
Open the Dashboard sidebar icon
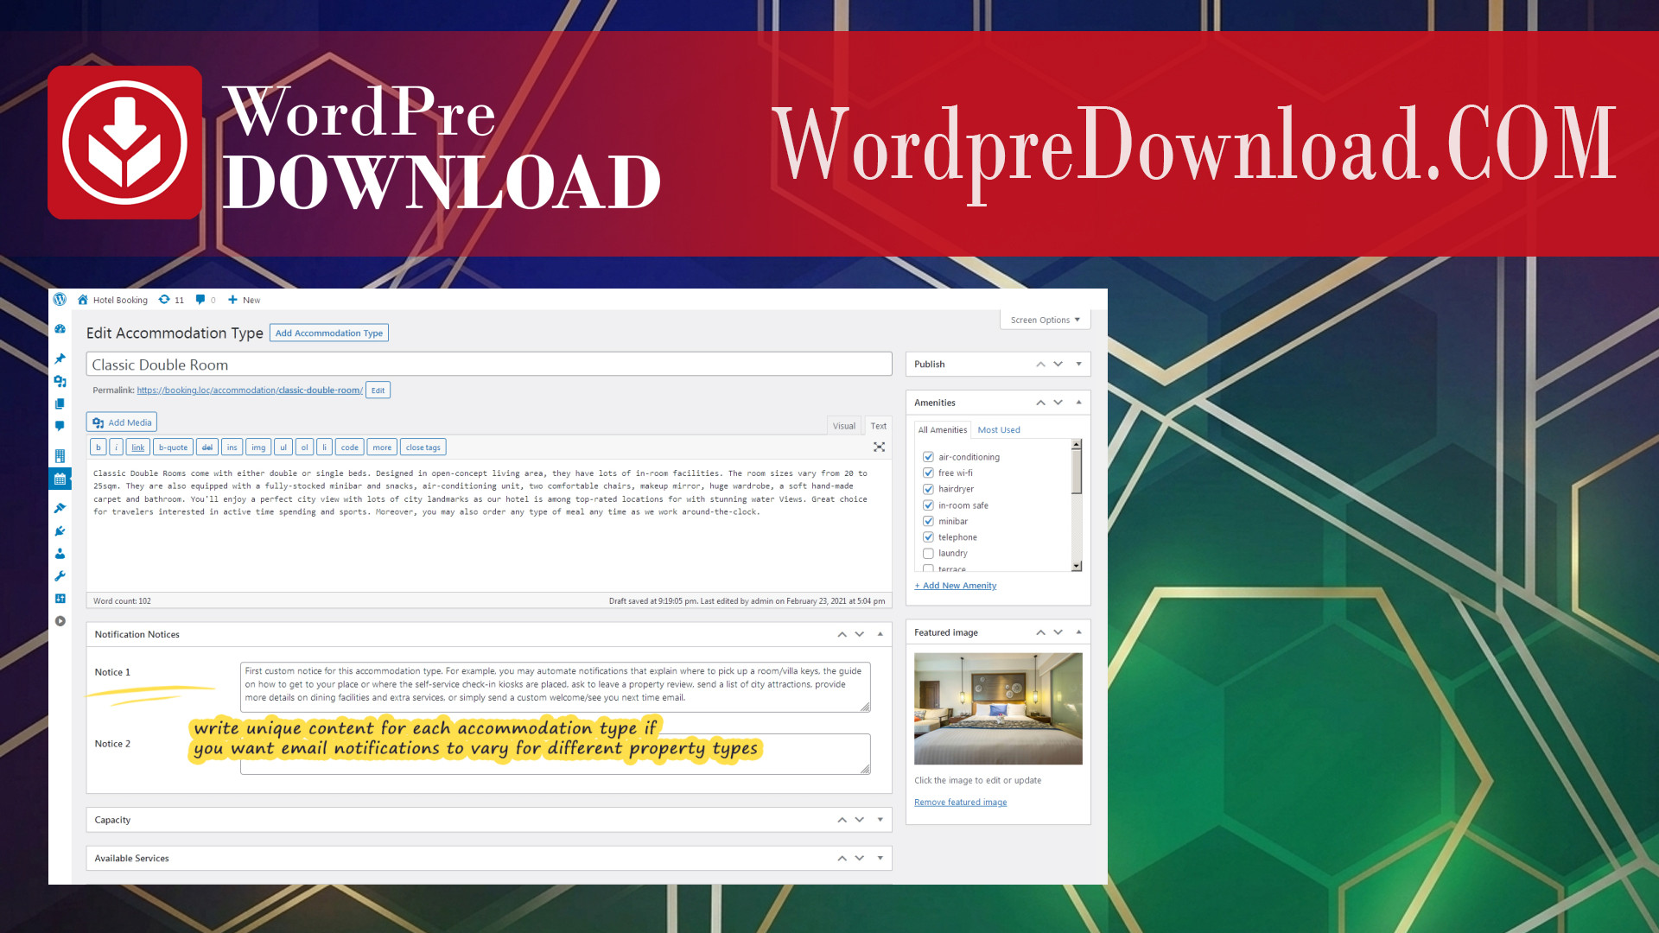pos(60,329)
